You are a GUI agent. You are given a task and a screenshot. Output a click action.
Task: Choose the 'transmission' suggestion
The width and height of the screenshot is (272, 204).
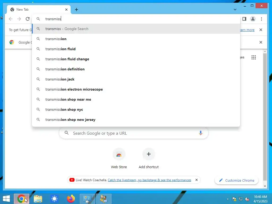click(136, 39)
